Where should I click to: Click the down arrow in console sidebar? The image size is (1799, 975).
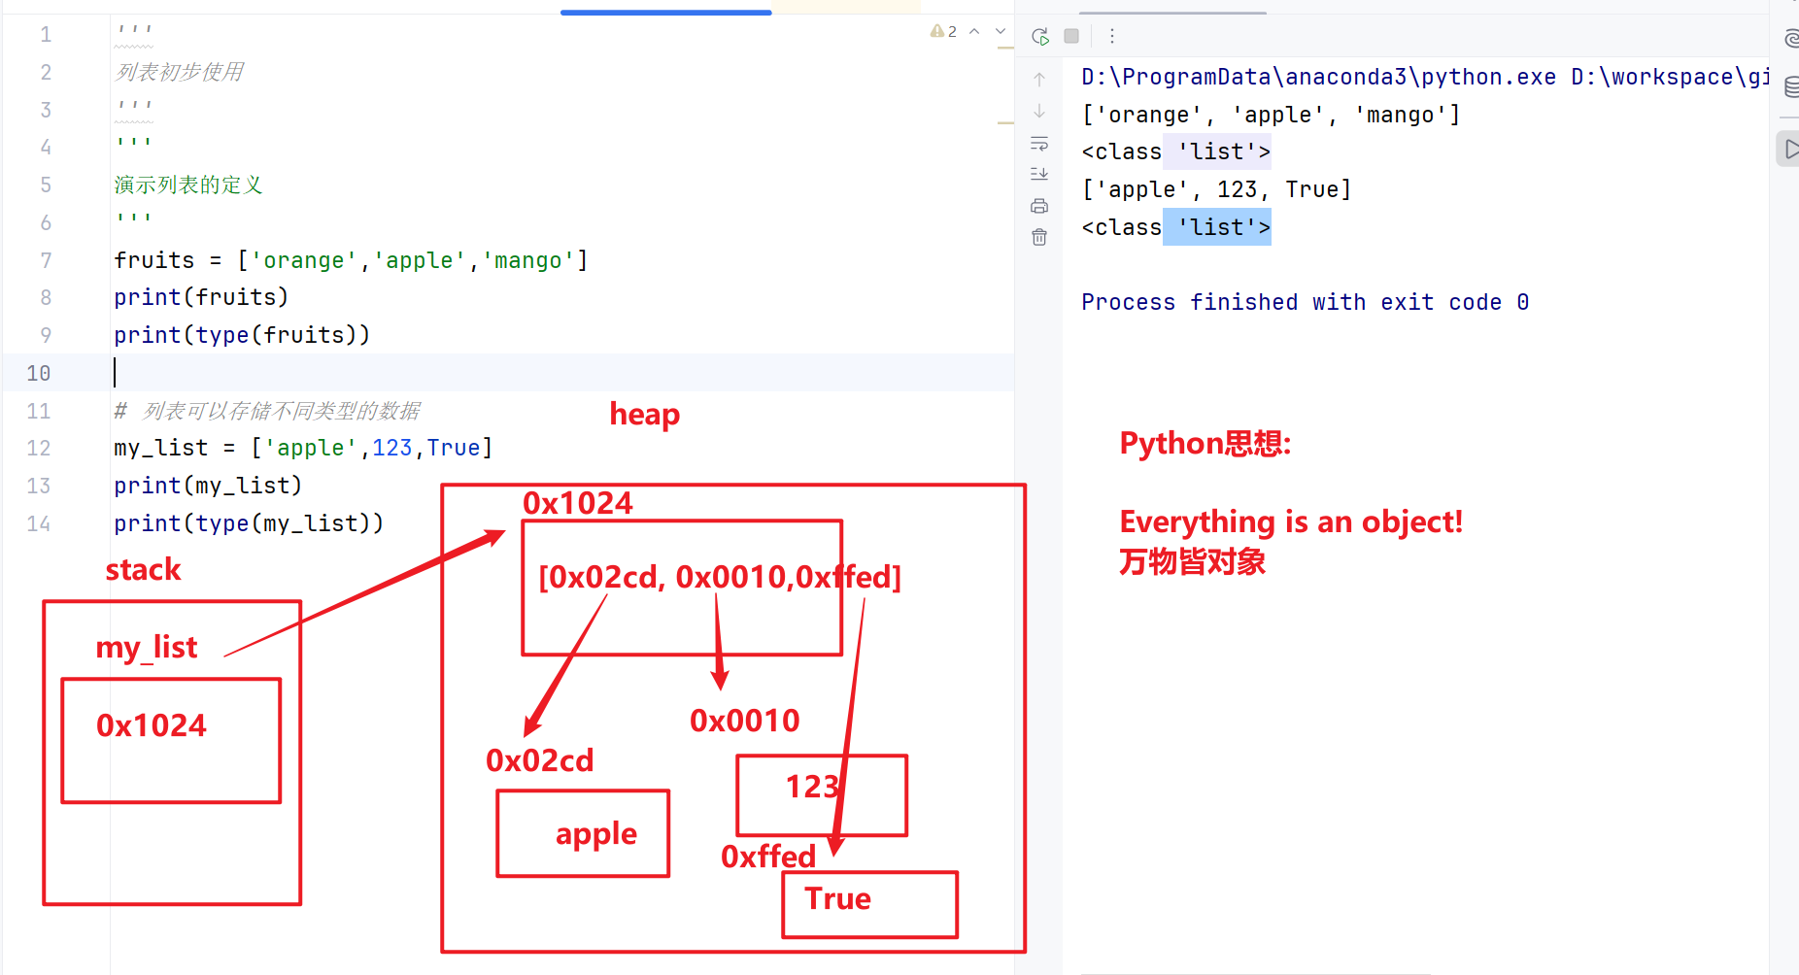coord(1039,111)
